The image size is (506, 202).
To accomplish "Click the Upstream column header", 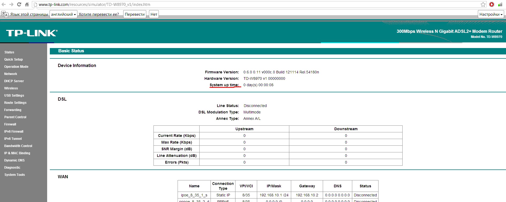I will 244,129.
